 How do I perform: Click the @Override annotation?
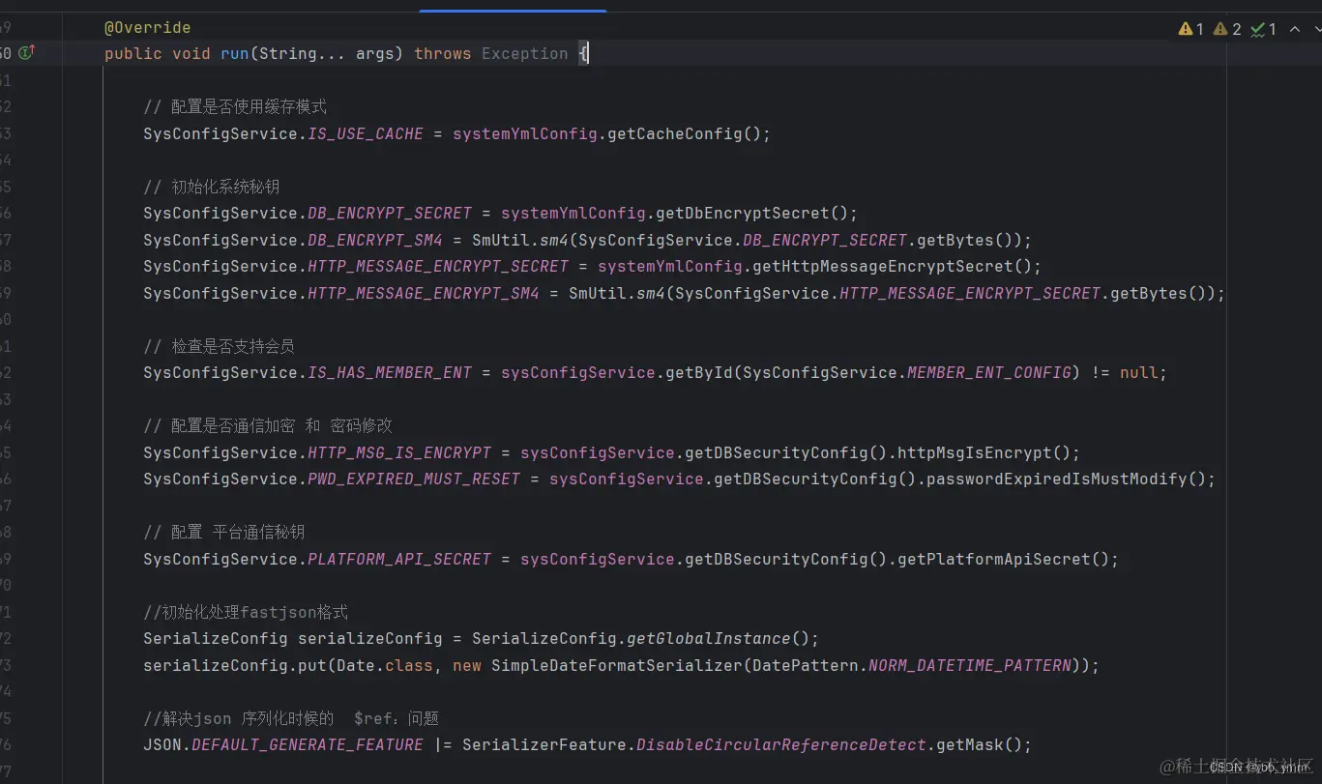coord(148,27)
